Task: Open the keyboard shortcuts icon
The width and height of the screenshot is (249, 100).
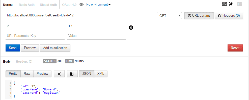Action: (224, 4)
